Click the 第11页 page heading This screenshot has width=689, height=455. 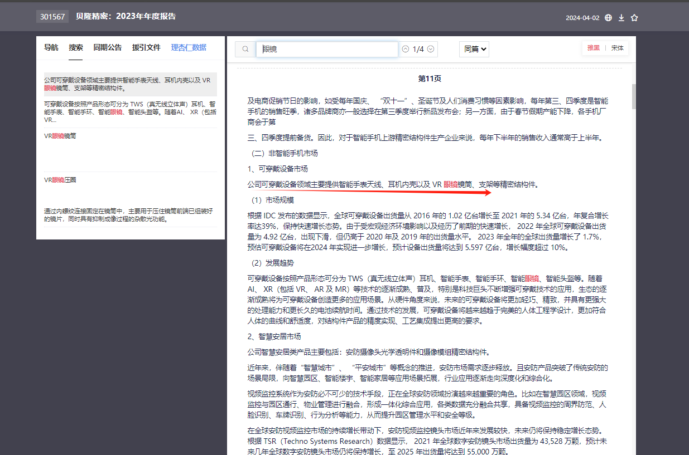[x=430, y=79]
